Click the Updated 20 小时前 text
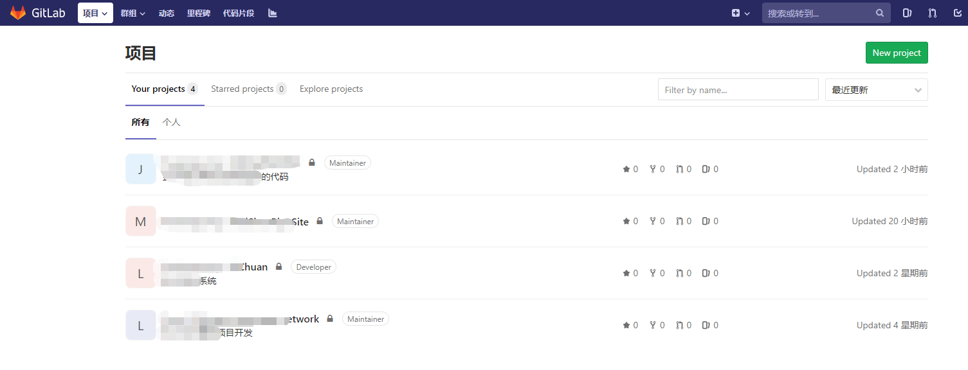This screenshot has height=370, width=968. [890, 221]
